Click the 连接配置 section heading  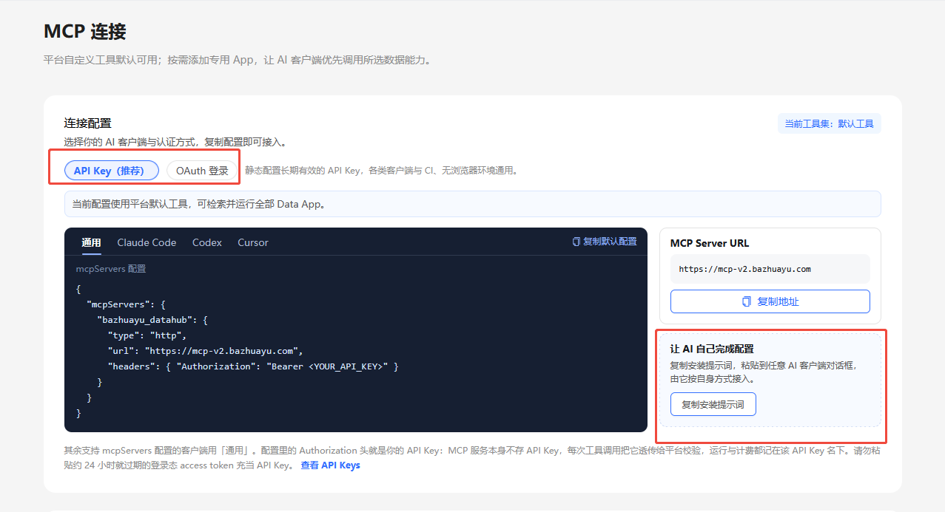[x=87, y=123]
